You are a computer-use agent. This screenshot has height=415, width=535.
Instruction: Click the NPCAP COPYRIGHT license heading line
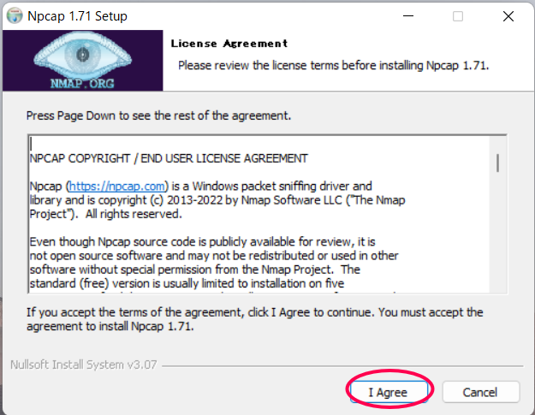(x=168, y=158)
